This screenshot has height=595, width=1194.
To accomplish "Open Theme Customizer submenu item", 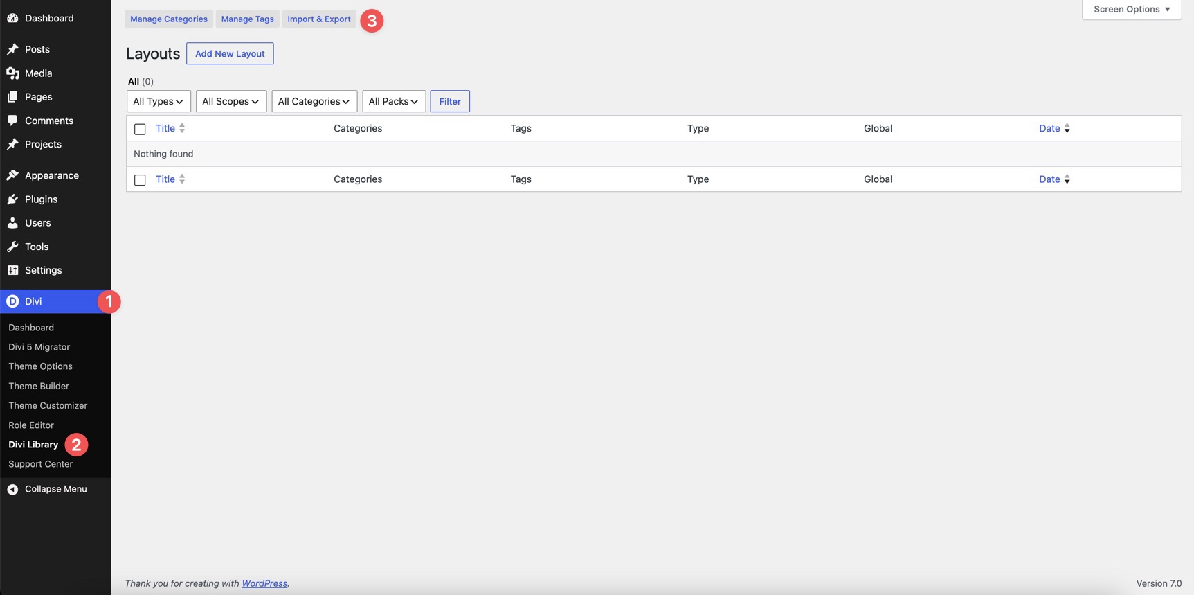I will coord(48,405).
